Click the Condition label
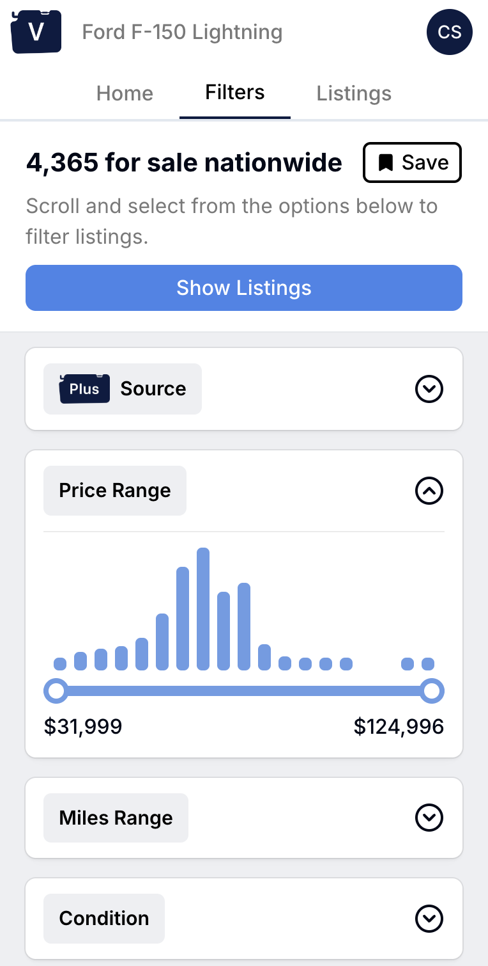The width and height of the screenshot is (488, 966). click(x=104, y=919)
